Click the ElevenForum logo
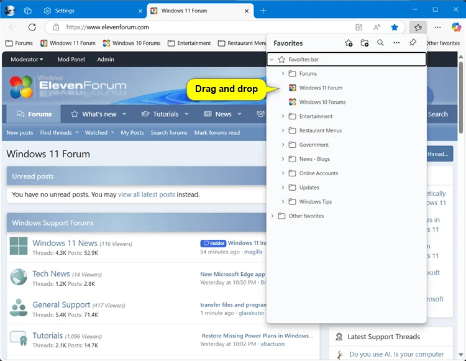The height and width of the screenshot is (361, 466). point(68,86)
